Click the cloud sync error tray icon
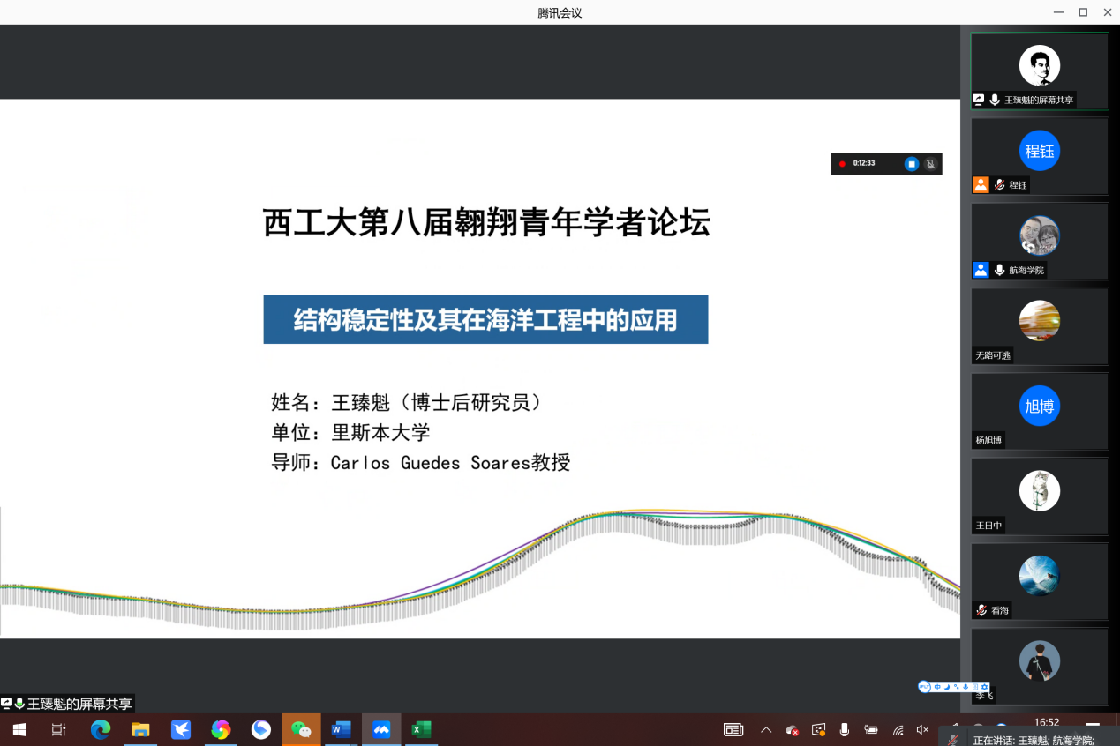The height and width of the screenshot is (746, 1120). 793,730
